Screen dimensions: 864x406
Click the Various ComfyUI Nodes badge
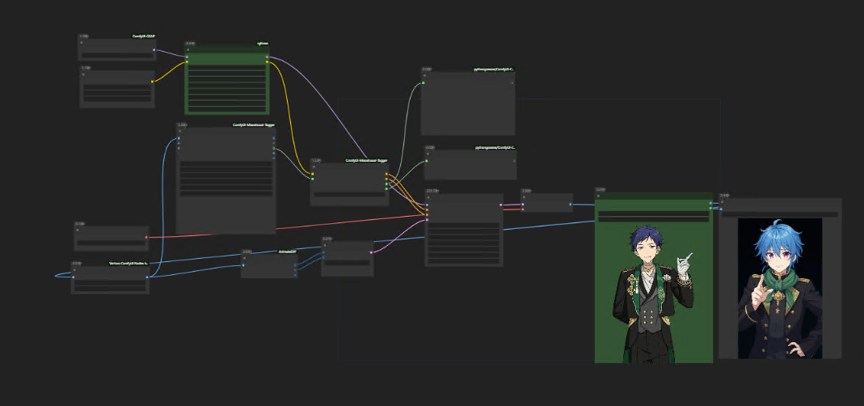pyautogui.click(x=128, y=264)
